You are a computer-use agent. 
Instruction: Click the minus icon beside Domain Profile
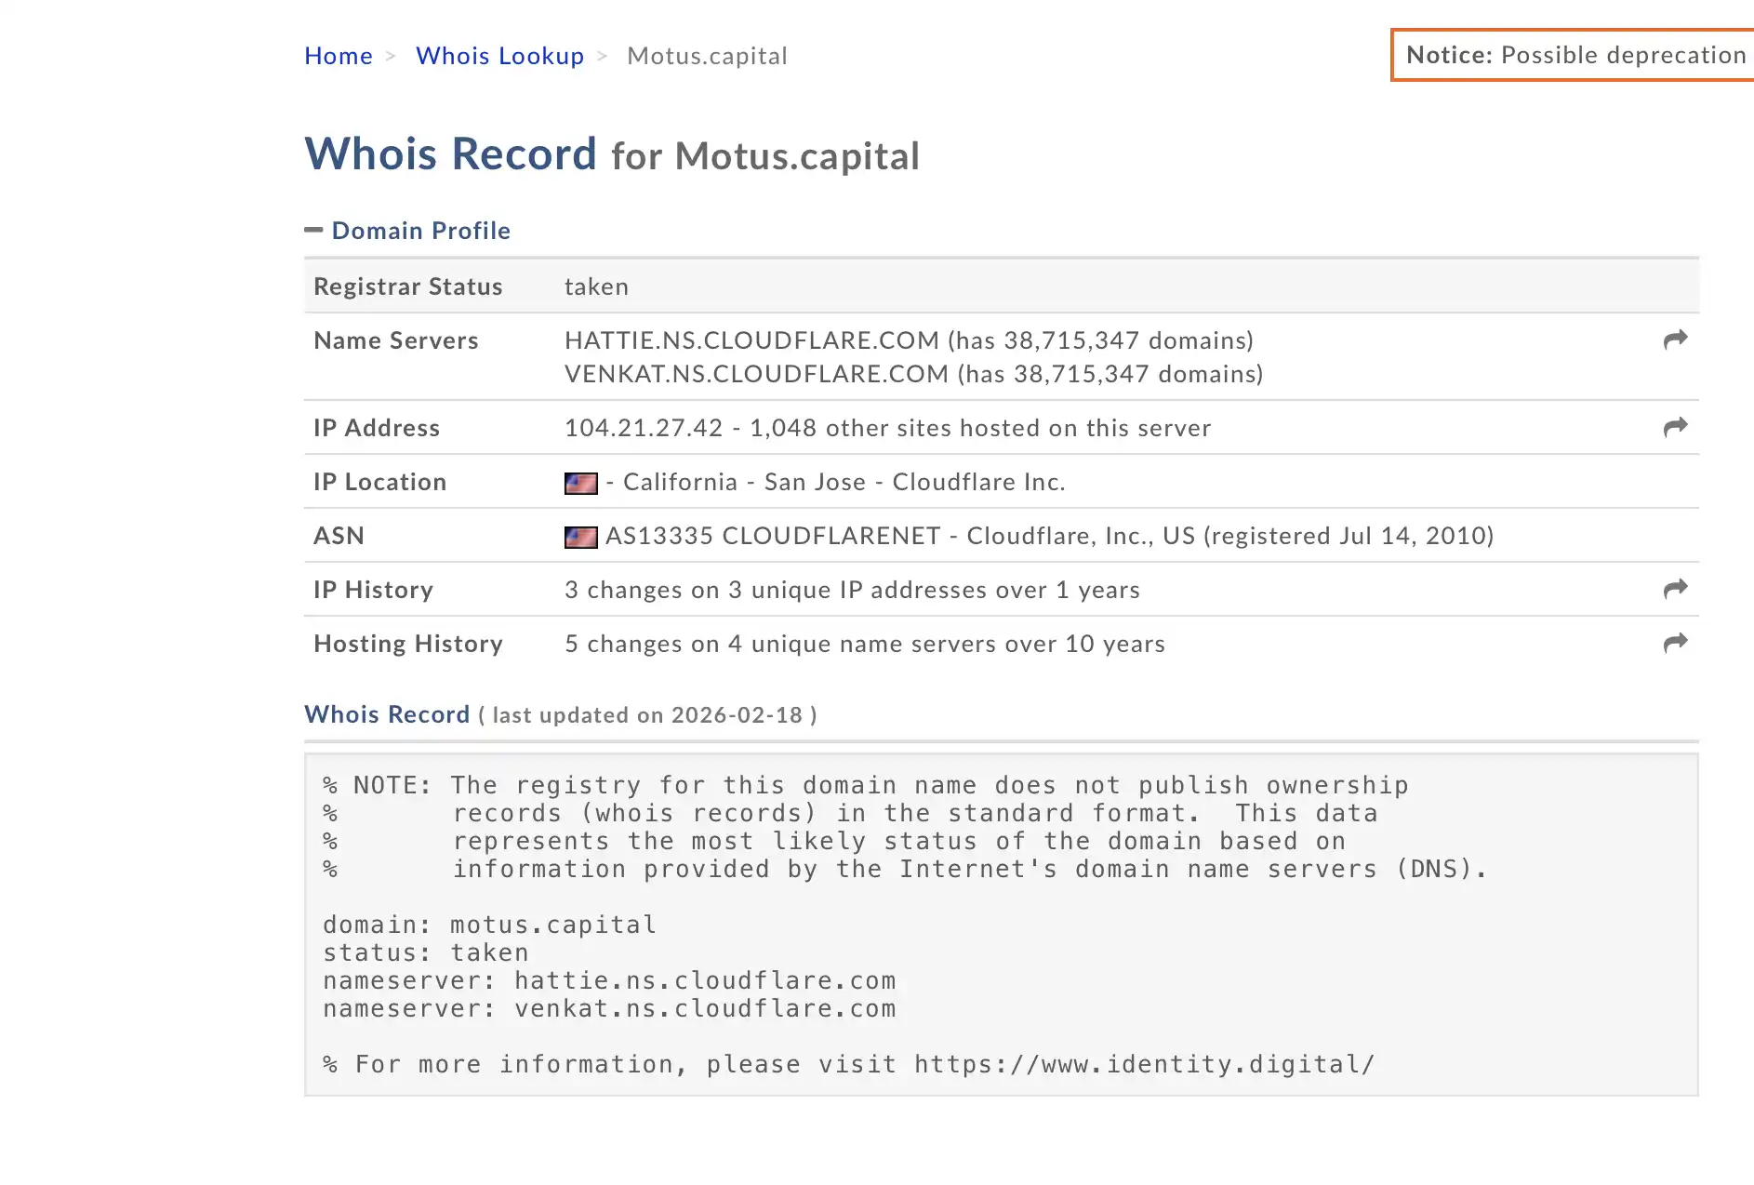[x=313, y=230]
